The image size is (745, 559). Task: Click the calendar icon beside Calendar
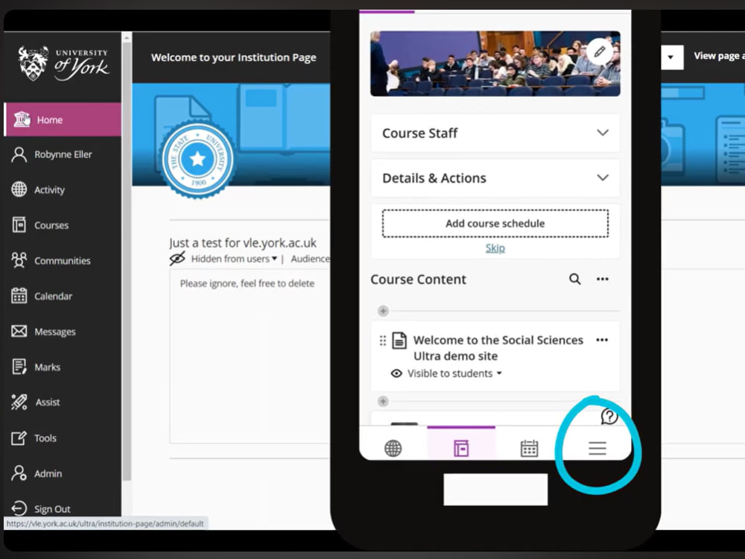(19, 296)
